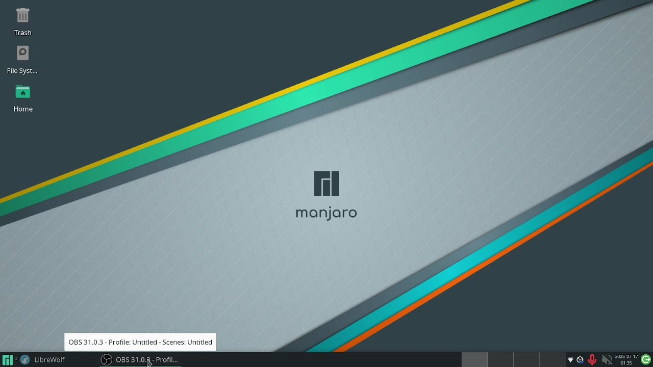Click the Manjaro logo on the wallpaper
This screenshot has width=653, height=367.
(326, 184)
